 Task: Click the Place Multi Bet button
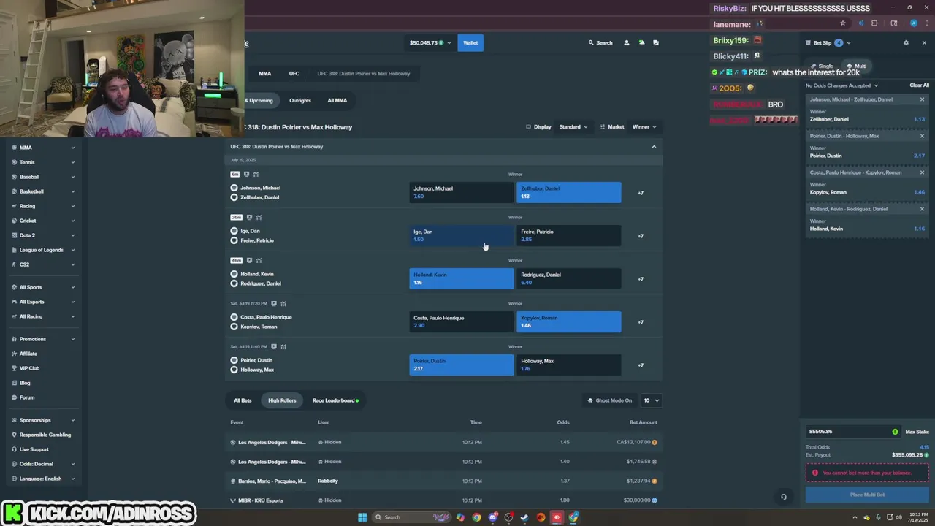point(867,495)
